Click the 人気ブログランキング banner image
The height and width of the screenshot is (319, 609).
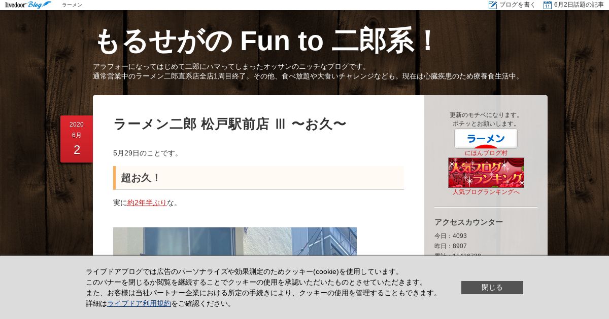[486, 173]
